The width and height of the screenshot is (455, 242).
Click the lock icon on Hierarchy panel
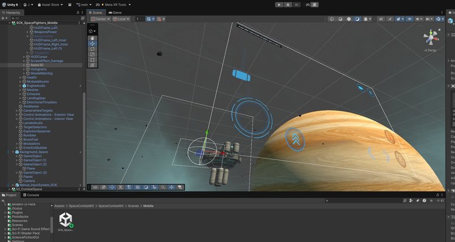tap(78, 12)
